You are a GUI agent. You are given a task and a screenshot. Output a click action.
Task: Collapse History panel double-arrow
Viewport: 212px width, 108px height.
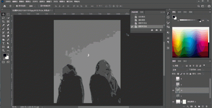point(161,12)
